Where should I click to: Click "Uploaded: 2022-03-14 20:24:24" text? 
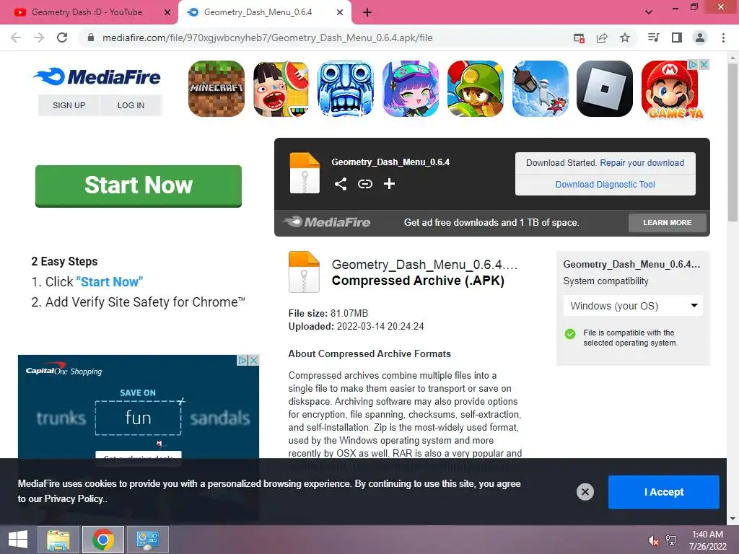356,327
